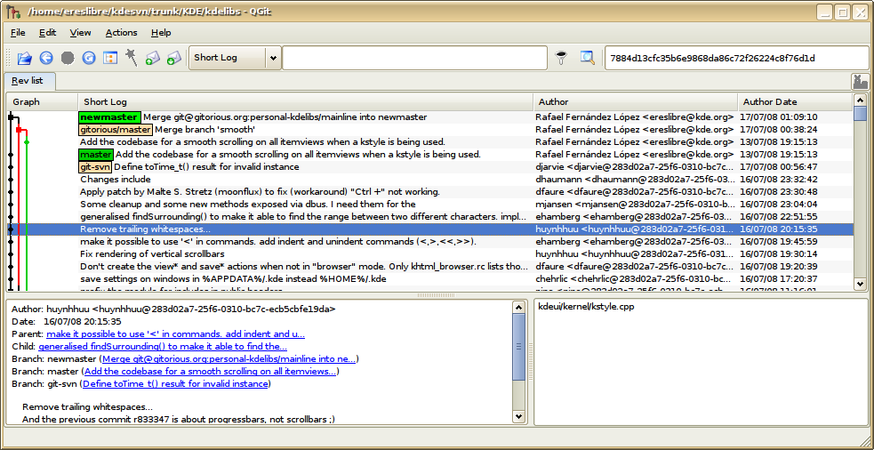874x450 pixels.
Task: Click the Open repository folder icon
Action: click(24, 58)
